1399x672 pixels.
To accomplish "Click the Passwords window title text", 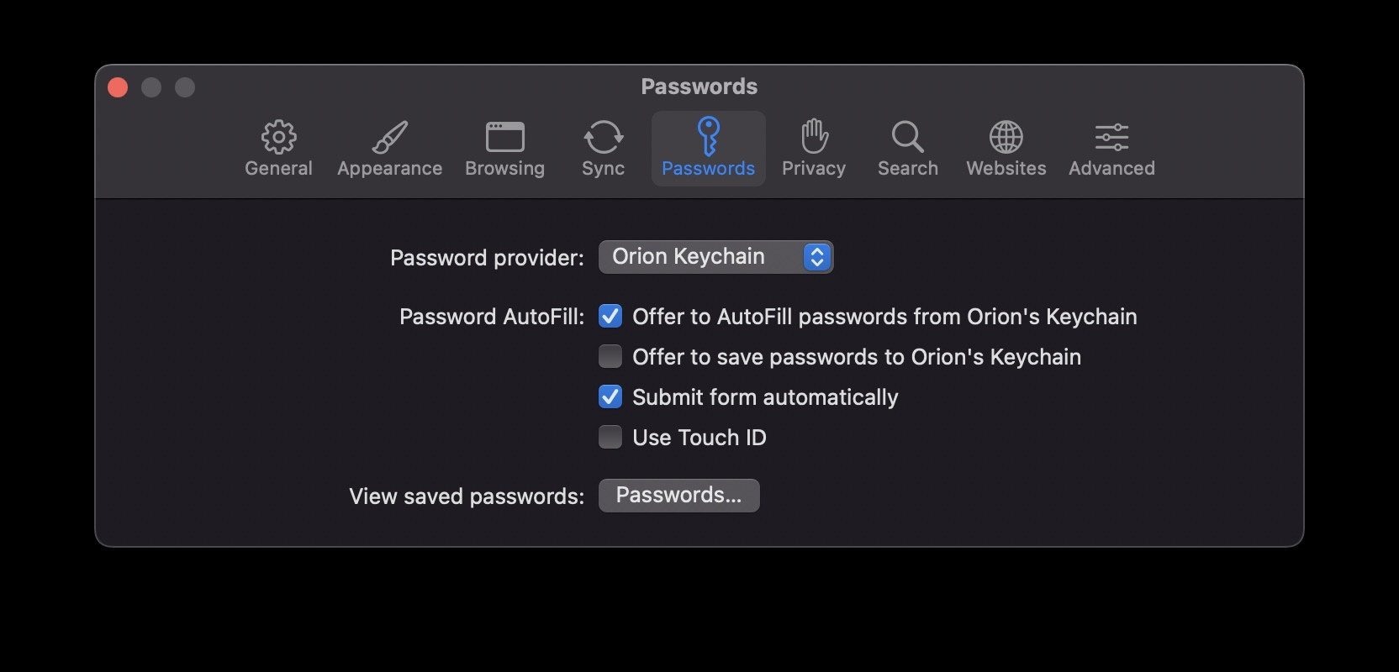I will [699, 87].
